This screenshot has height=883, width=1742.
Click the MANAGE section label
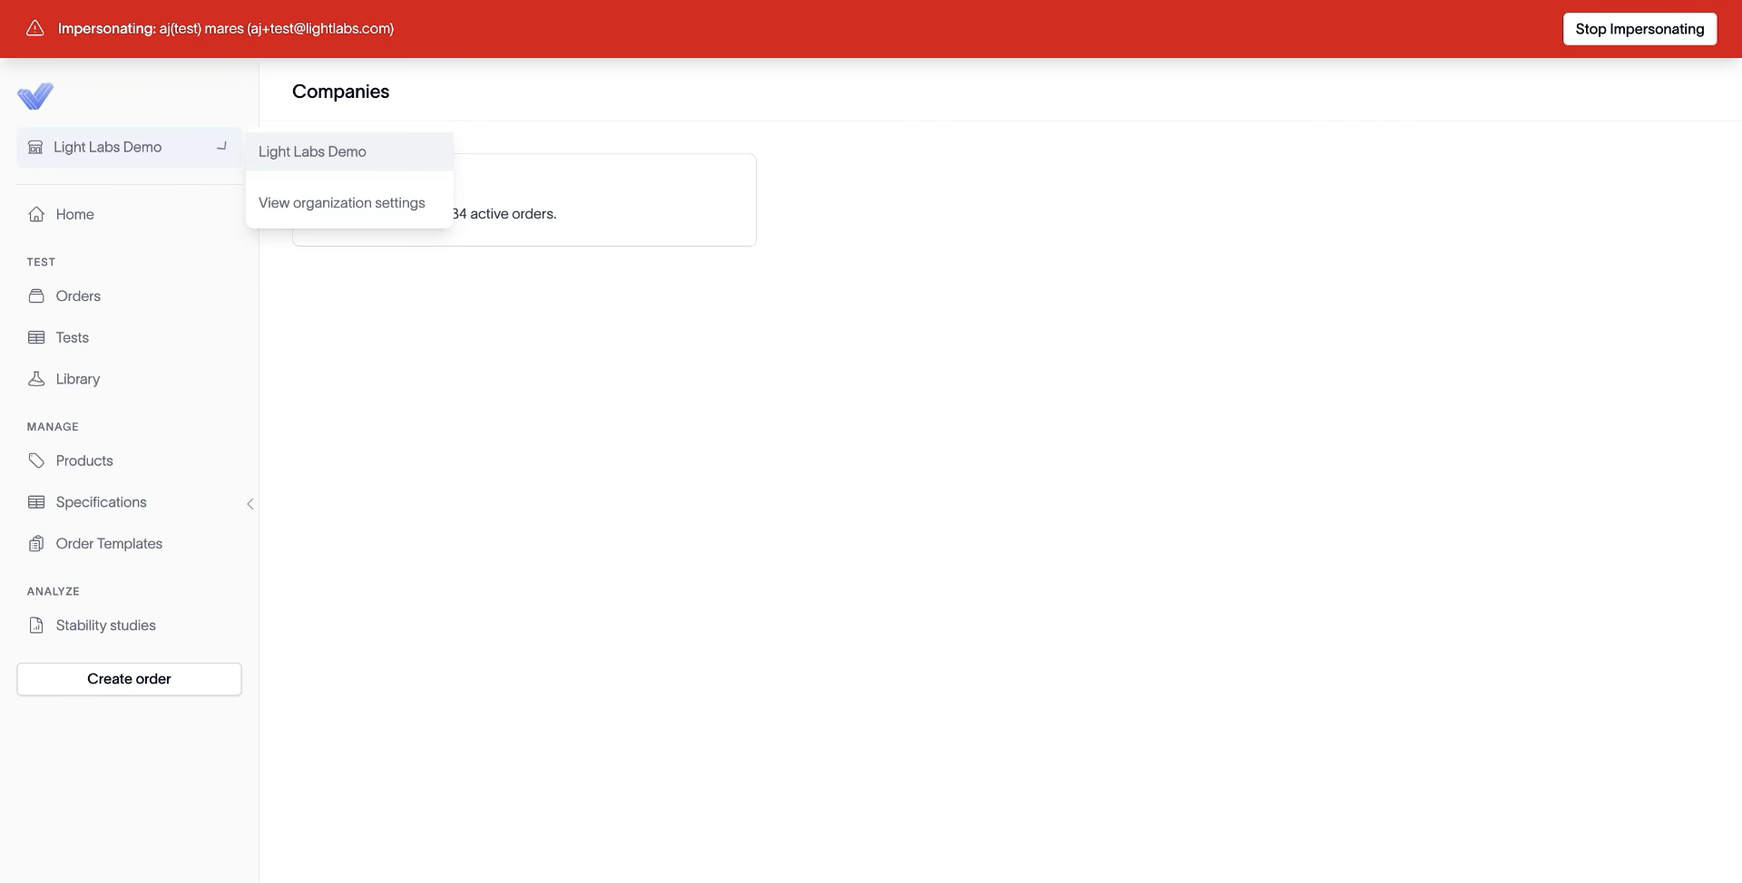pos(53,427)
